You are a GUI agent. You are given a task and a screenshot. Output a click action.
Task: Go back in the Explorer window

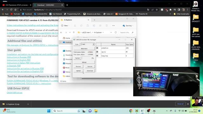(61, 32)
